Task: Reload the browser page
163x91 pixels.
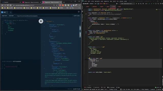Action: point(8,5)
